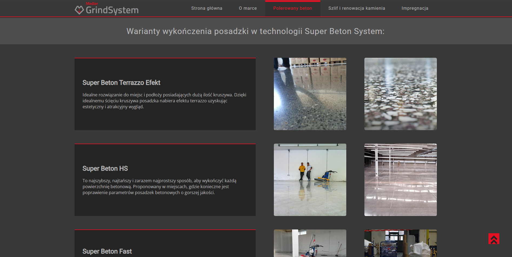The image size is (512, 257).
Task: Click the Super Beton HS heading
Action: pos(105,168)
